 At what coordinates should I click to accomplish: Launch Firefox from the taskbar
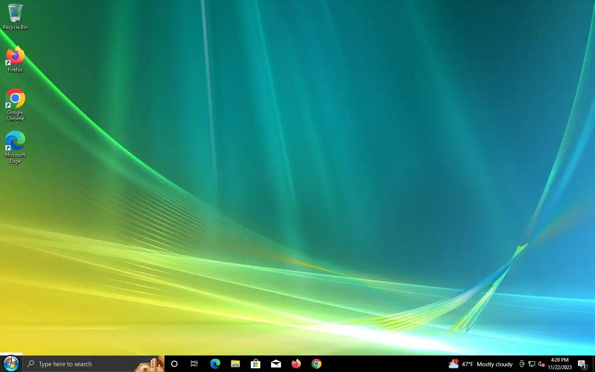(296, 364)
